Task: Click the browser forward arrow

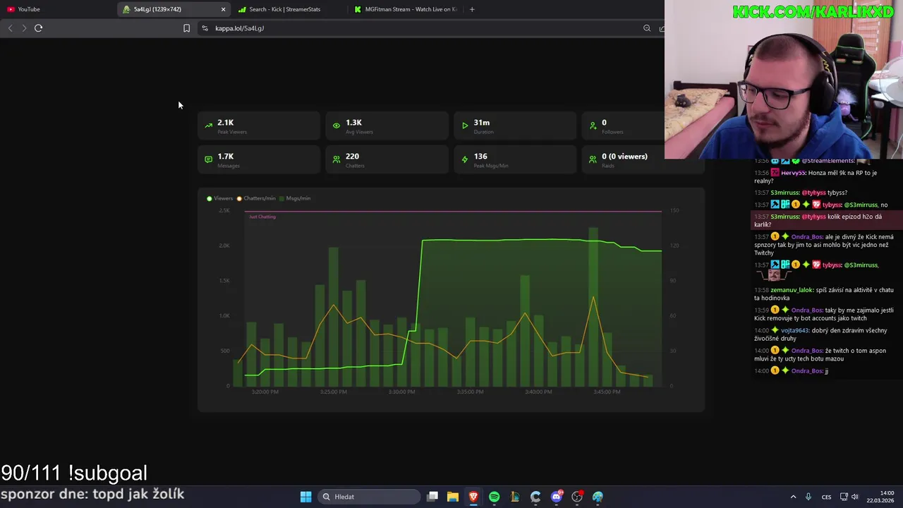Action: (x=24, y=28)
